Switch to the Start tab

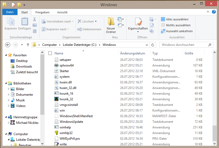(x=24, y=12)
